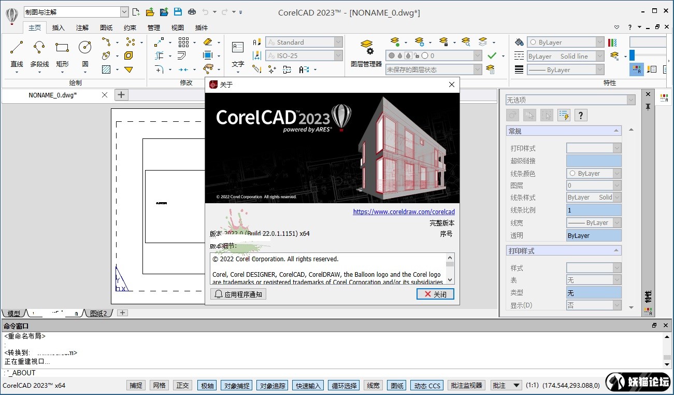Switch to the 模型 sheet tab
Viewport: 674px width, 395px height.
(14, 313)
